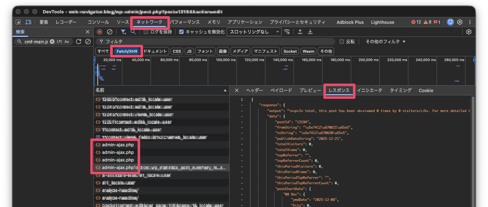The image size is (488, 207).
Task: Click the import HAR upload icon
Action: (x=300, y=32)
